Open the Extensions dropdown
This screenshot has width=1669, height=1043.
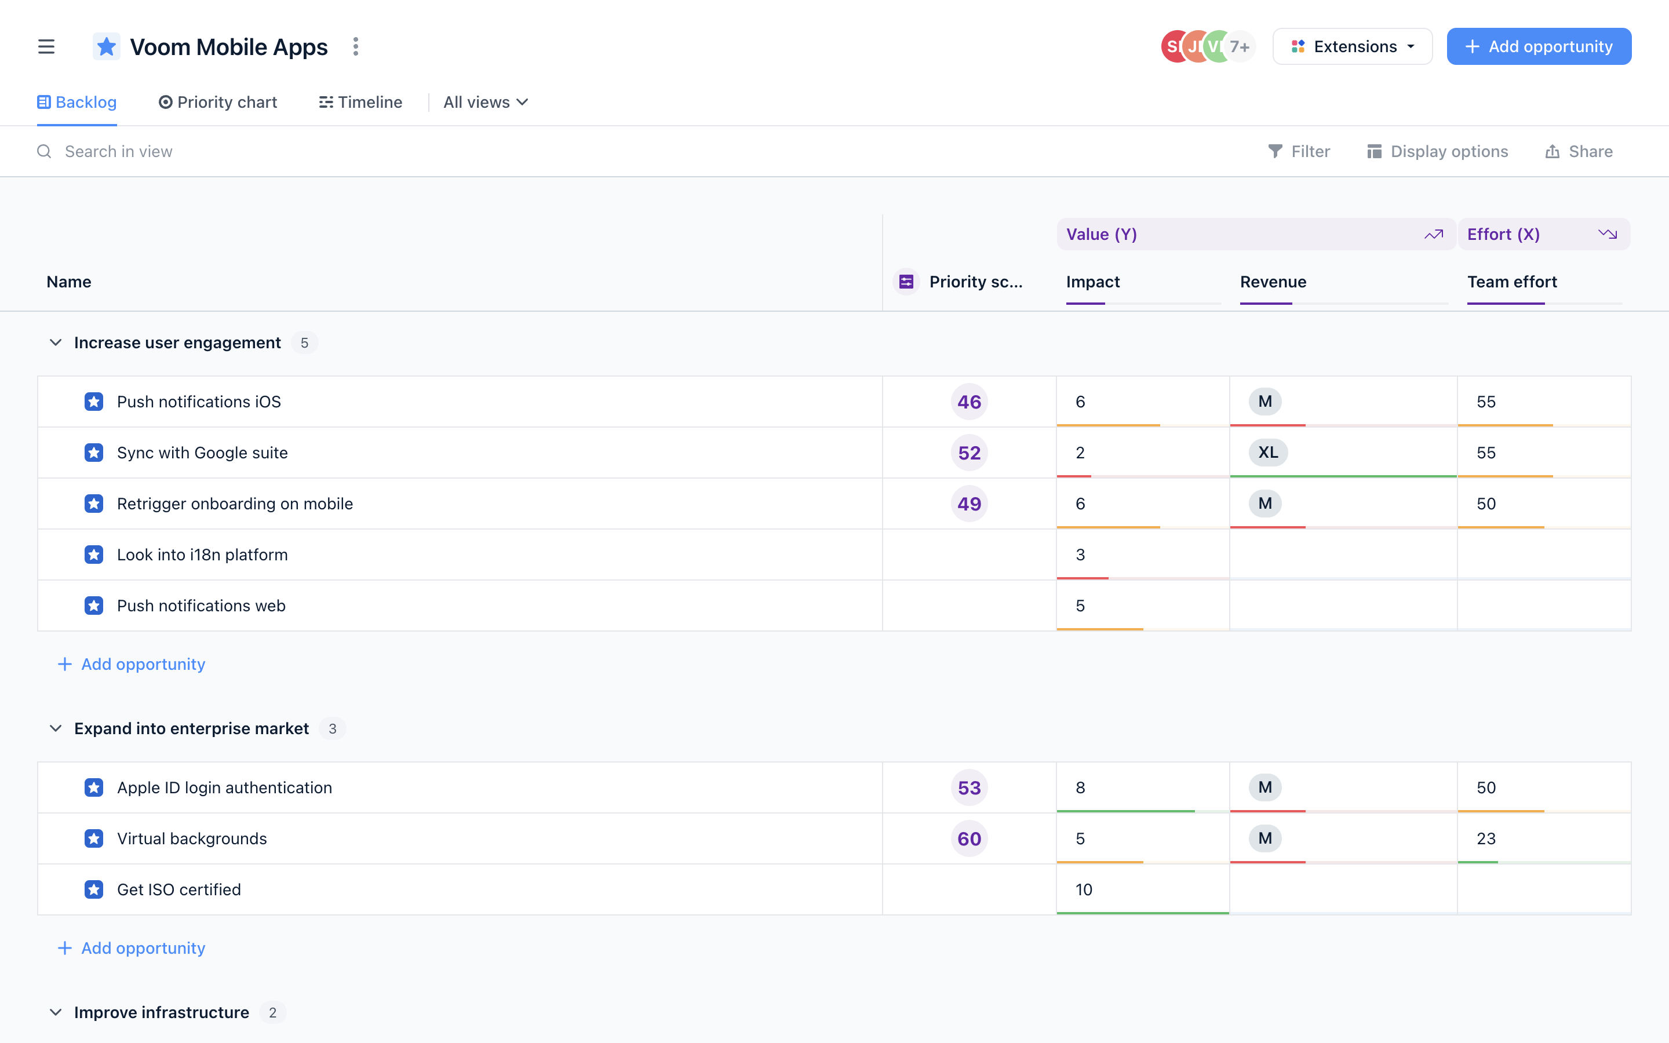tap(1353, 46)
